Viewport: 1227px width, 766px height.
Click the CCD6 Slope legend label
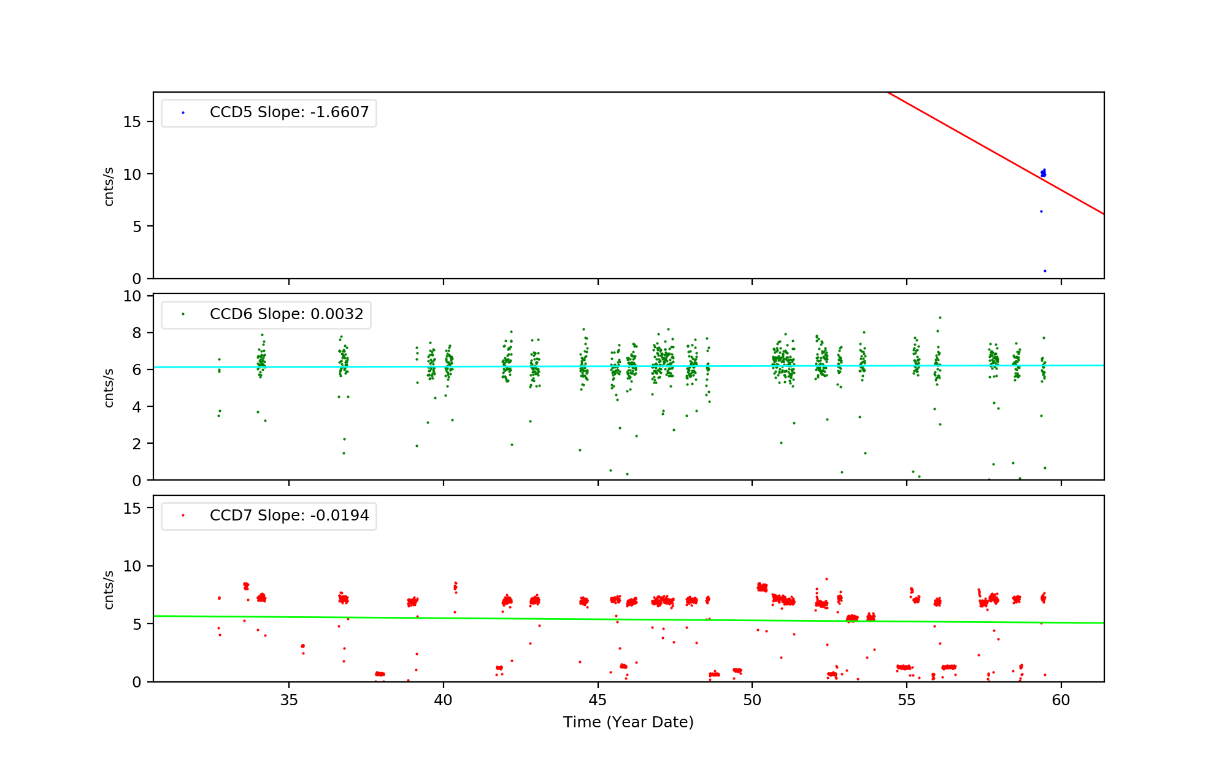coord(287,314)
